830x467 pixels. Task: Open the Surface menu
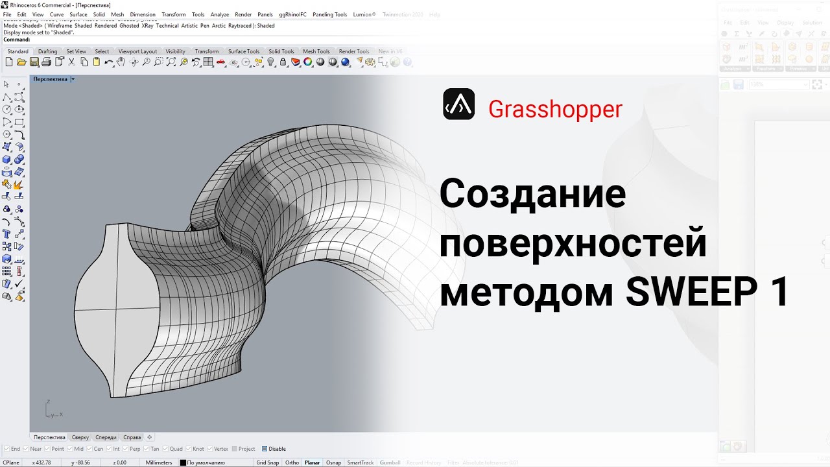(x=78, y=14)
